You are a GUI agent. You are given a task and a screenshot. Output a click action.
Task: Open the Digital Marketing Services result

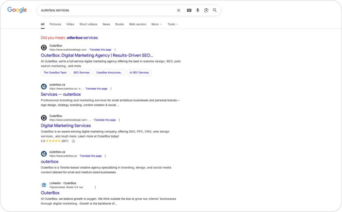tap(66, 126)
